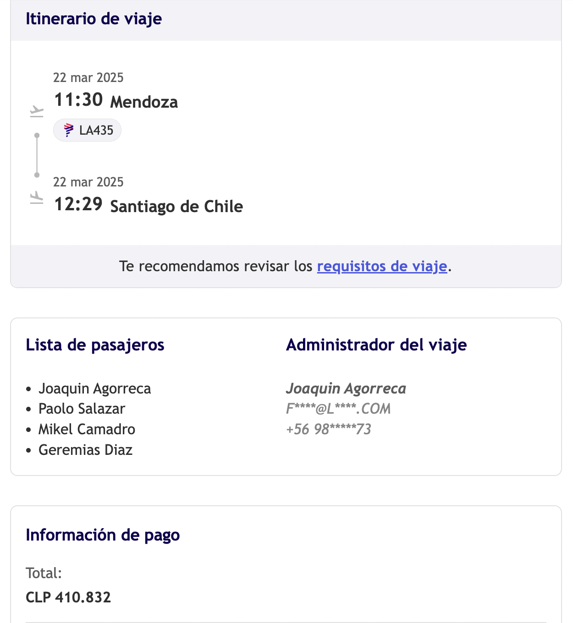573x623 pixels.
Task: Click the top dot of the route line
Action: (37, 136)
